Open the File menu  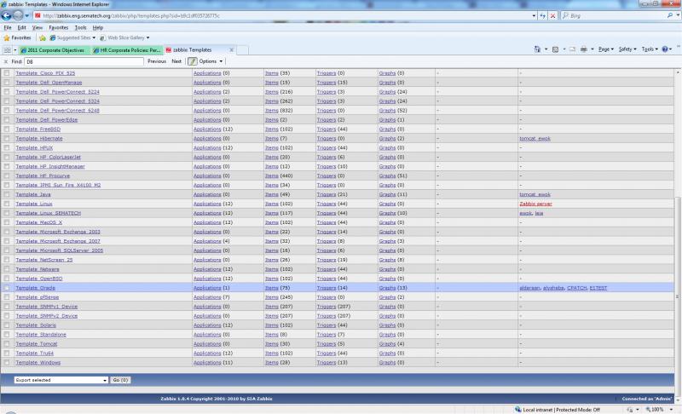pos(8,27)
